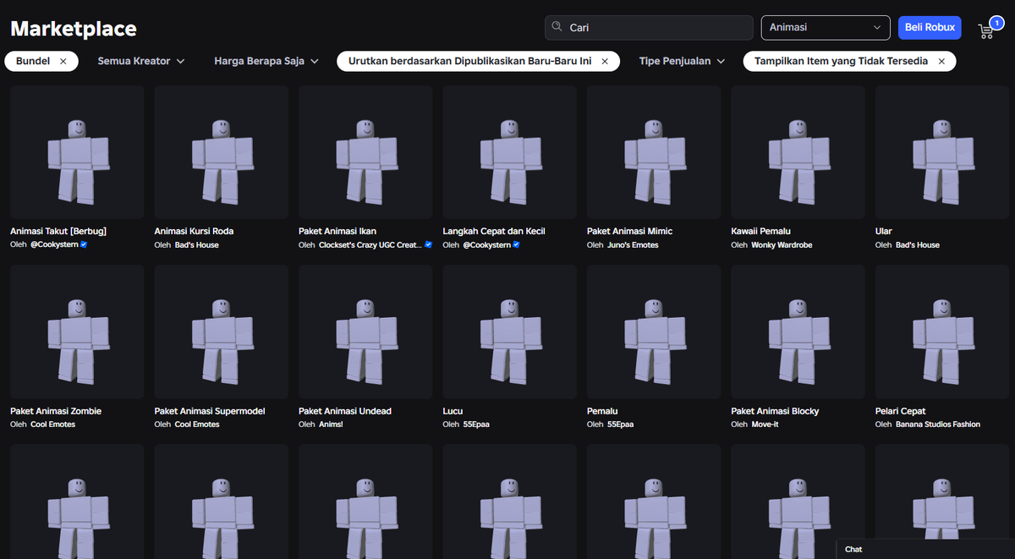Viewport: 1015px width, 559px height.
Task: Open creator @Cookystern under Animasi Takut
Action: click(x=56, y=245)
